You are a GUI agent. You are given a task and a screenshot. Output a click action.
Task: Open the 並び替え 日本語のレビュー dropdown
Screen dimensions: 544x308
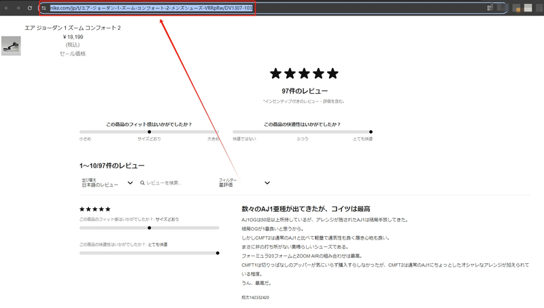pyautogui.click(x=107, y=182)
